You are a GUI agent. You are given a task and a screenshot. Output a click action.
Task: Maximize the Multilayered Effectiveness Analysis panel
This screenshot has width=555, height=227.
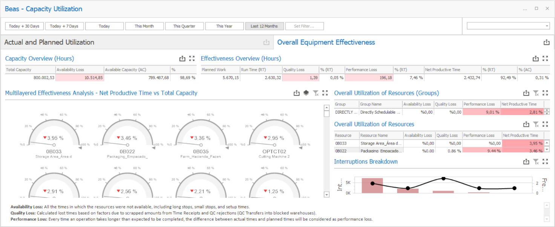(x=325, y=93)
